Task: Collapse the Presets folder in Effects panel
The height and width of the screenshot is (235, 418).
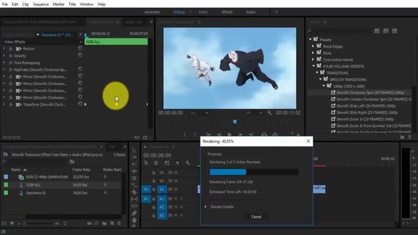Action: coord(310,39)
